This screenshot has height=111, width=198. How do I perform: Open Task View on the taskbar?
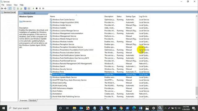[67, 108]
